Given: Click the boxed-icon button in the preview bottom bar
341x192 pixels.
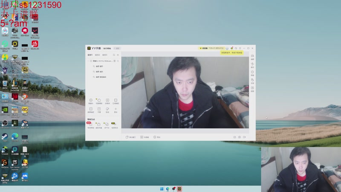Looking at the screenshot, I should pos(144,137).
